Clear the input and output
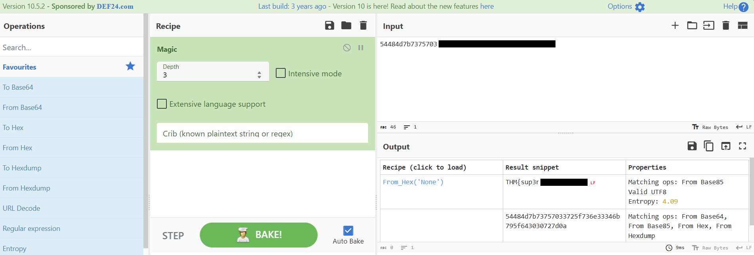Image resolution: width=754 pixels, height=255 pixels. [x=725, y=26]
